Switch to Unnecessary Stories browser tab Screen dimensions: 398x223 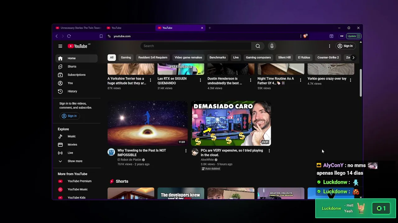tap(78, 28)
